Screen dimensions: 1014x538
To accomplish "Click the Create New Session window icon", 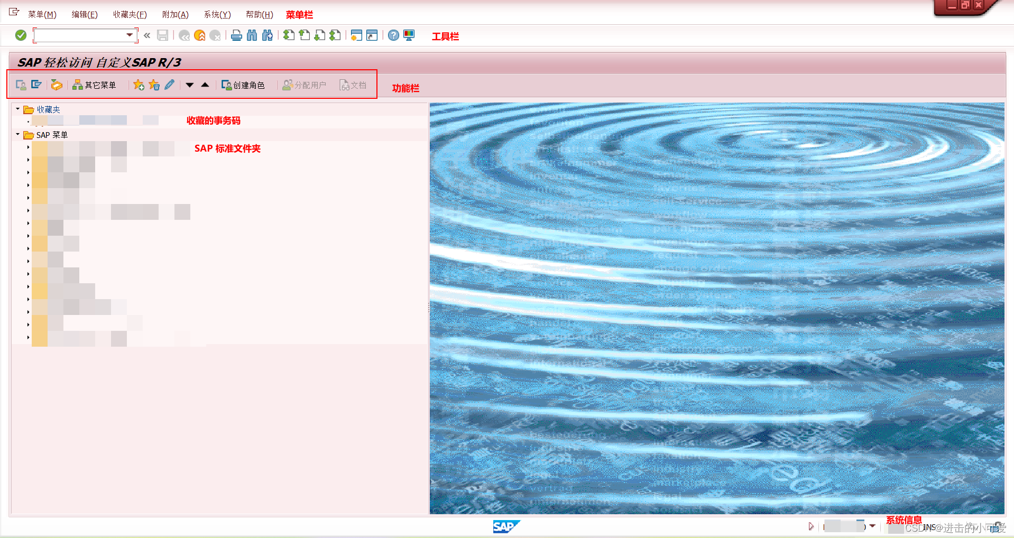I will click(356, 35).
